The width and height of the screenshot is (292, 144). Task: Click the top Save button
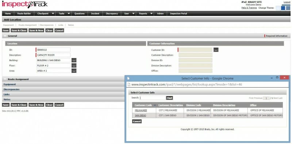tap(6, 31)
